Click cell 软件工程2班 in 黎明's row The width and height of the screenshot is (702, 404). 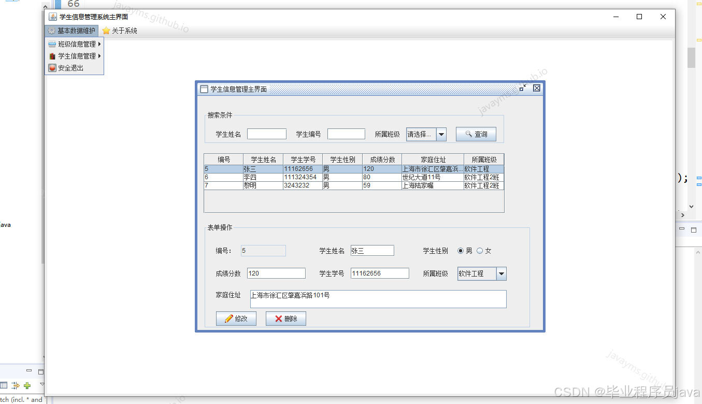[x=484, y=185]
